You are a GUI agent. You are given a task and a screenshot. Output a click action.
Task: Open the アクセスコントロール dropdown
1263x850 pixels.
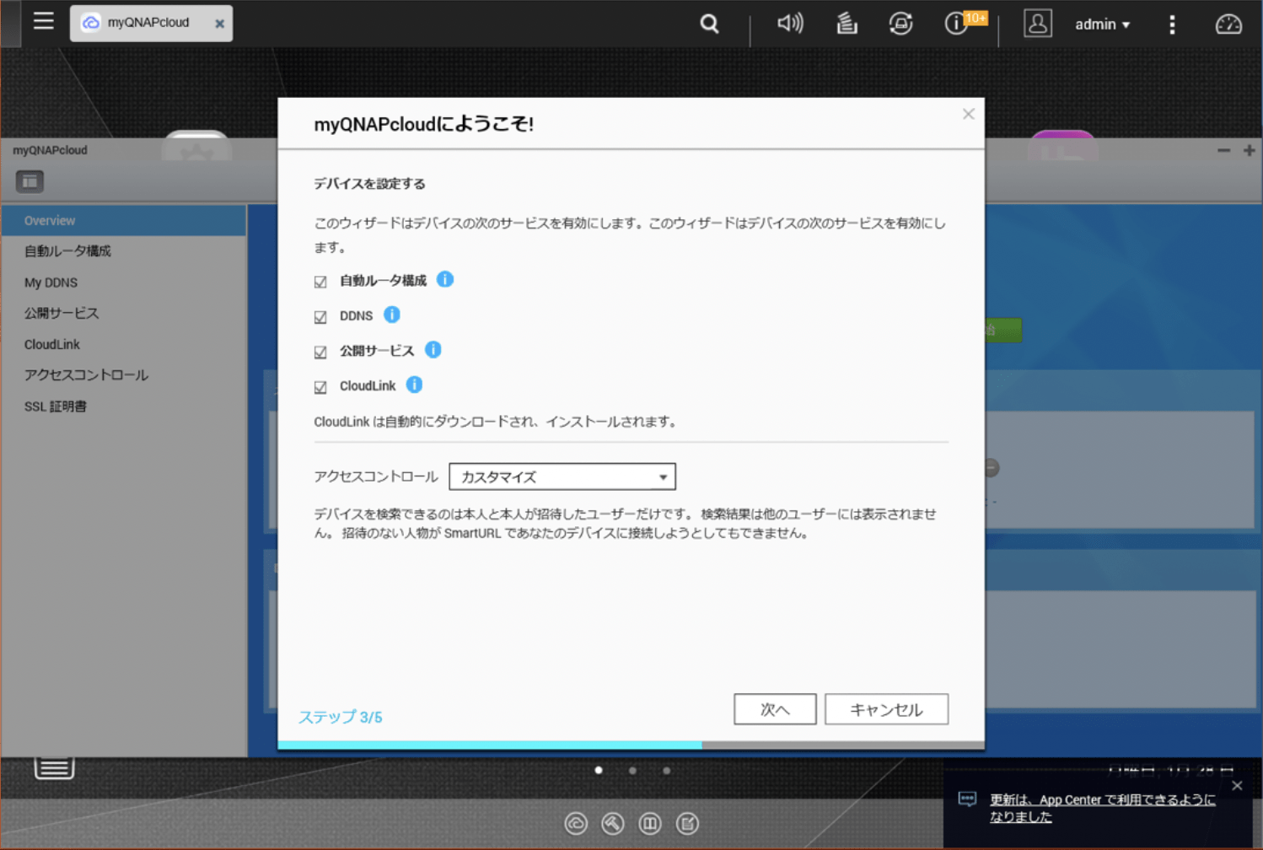pyautogui.click(x=562, y=476)
